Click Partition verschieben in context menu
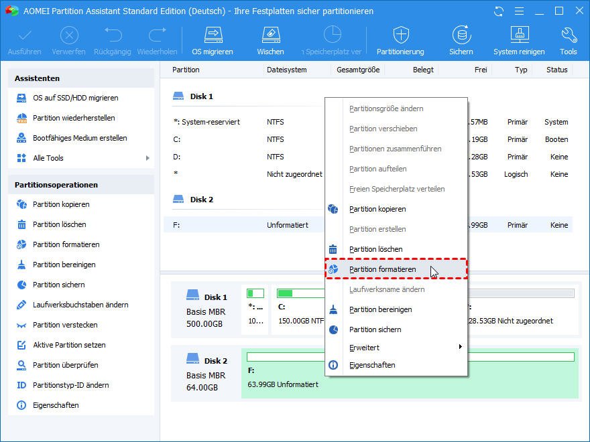590x442 pixels. point(396,129)
